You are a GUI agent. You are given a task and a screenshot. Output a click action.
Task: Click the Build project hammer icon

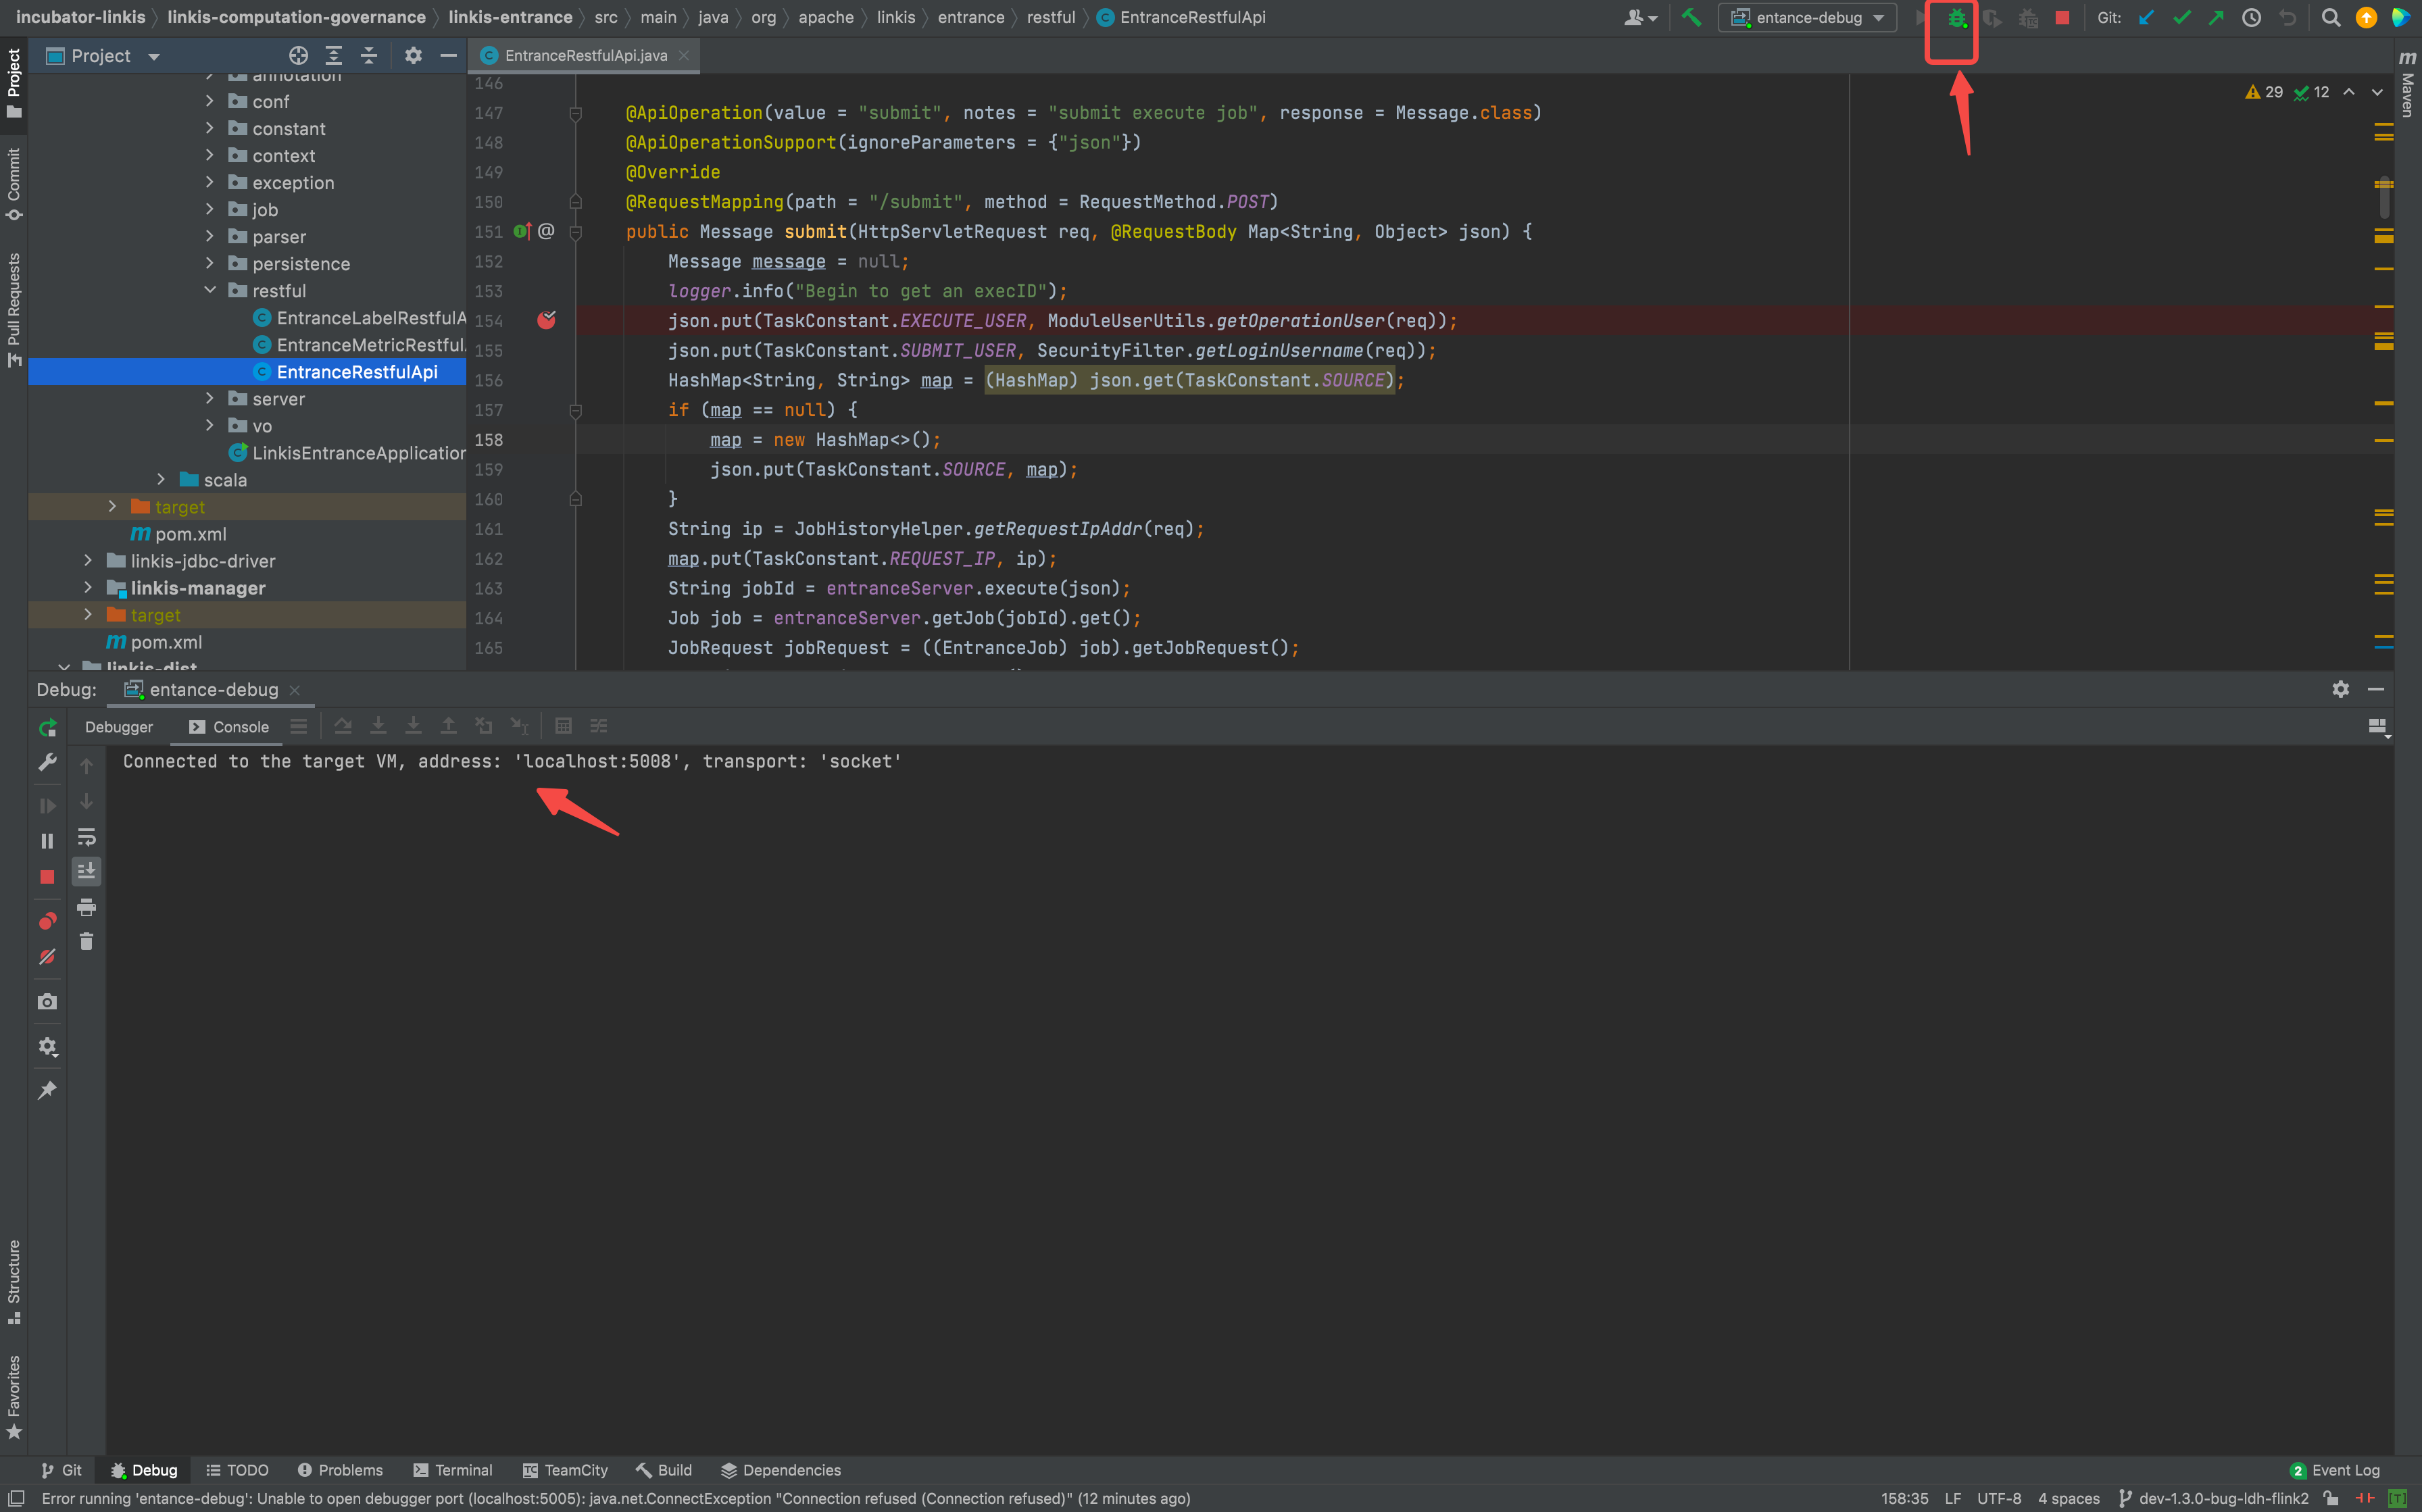tap(1691, 18)
